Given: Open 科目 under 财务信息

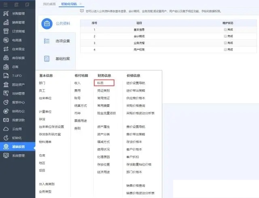Looking at the screenshot, I should click(100, 83).
